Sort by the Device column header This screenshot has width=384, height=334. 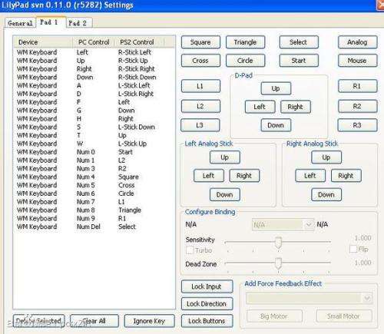pyautogui.click(x=43, y=42)
